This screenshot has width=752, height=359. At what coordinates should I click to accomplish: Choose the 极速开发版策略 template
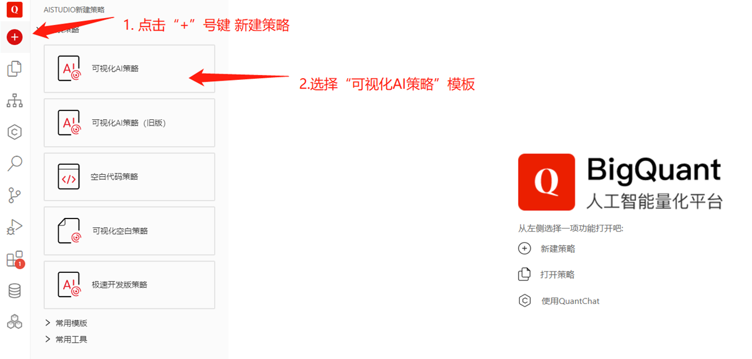[130, 285]
